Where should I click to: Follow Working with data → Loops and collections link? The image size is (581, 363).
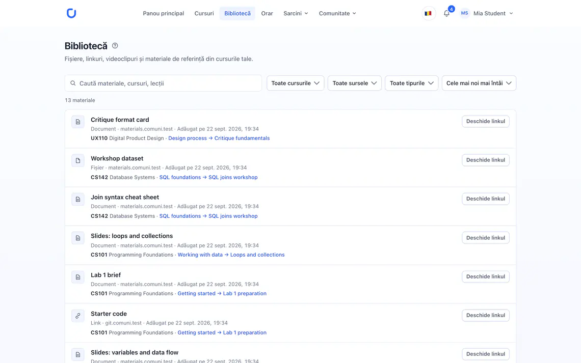[x=231, y=255]
